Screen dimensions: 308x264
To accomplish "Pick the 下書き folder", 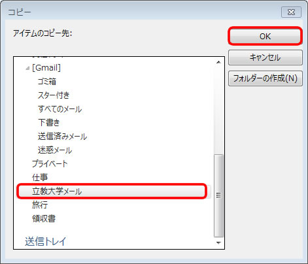I will coord(49,122).
